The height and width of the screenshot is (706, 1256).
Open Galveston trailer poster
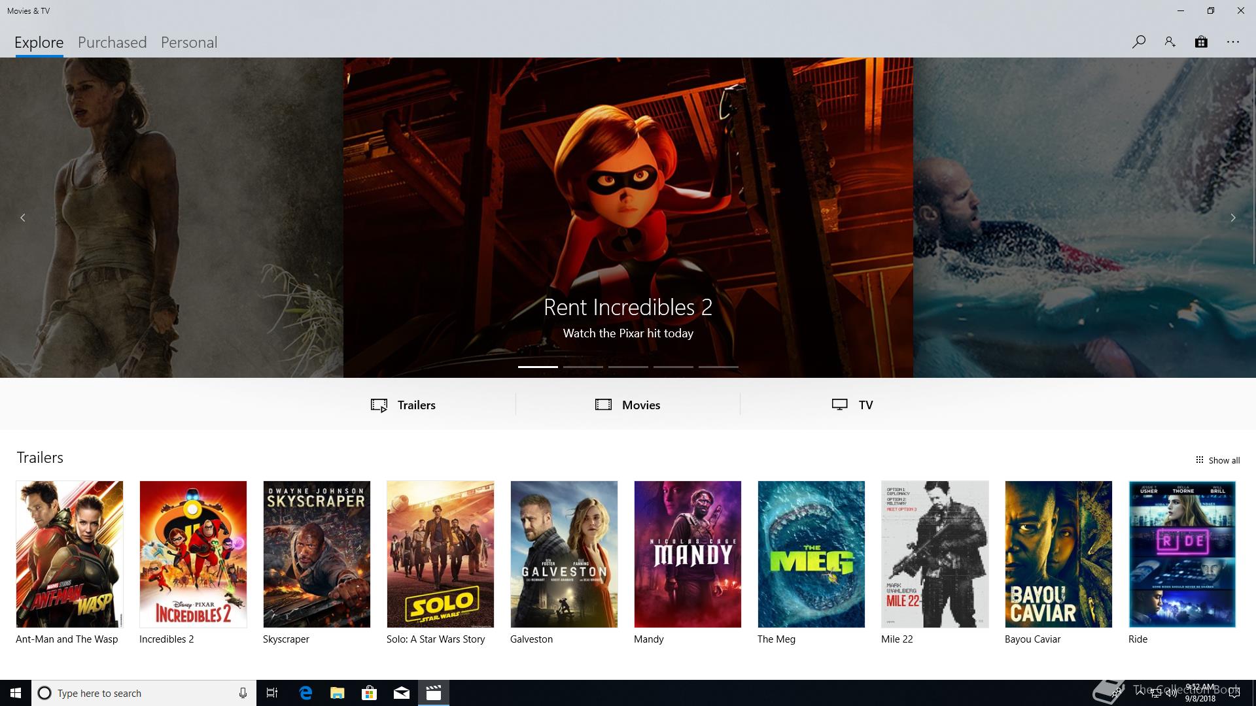click(x=564, y=554)
